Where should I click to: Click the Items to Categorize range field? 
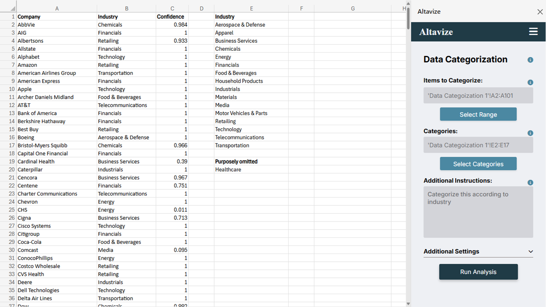[478, 96]
